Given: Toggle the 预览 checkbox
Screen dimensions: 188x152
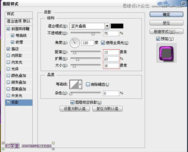Looking at the screenshot, I should tap(158, 39).
